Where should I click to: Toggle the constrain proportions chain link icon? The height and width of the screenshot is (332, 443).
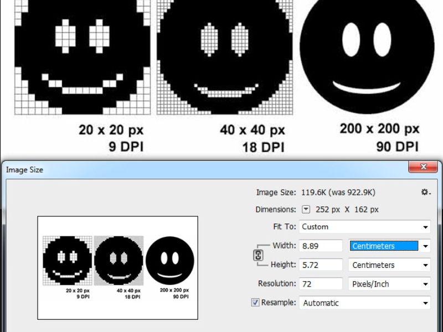[x=258, y=255]
